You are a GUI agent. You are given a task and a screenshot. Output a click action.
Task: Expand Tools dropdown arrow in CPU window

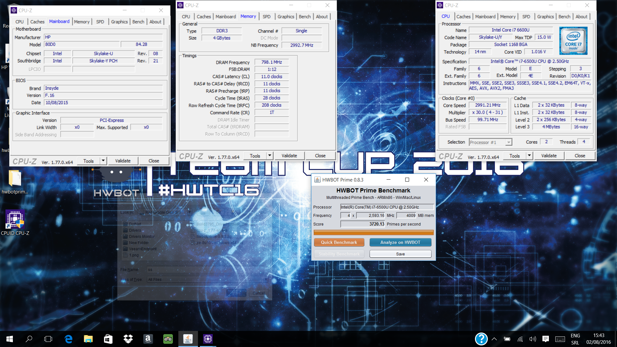(x=529, y=156)
